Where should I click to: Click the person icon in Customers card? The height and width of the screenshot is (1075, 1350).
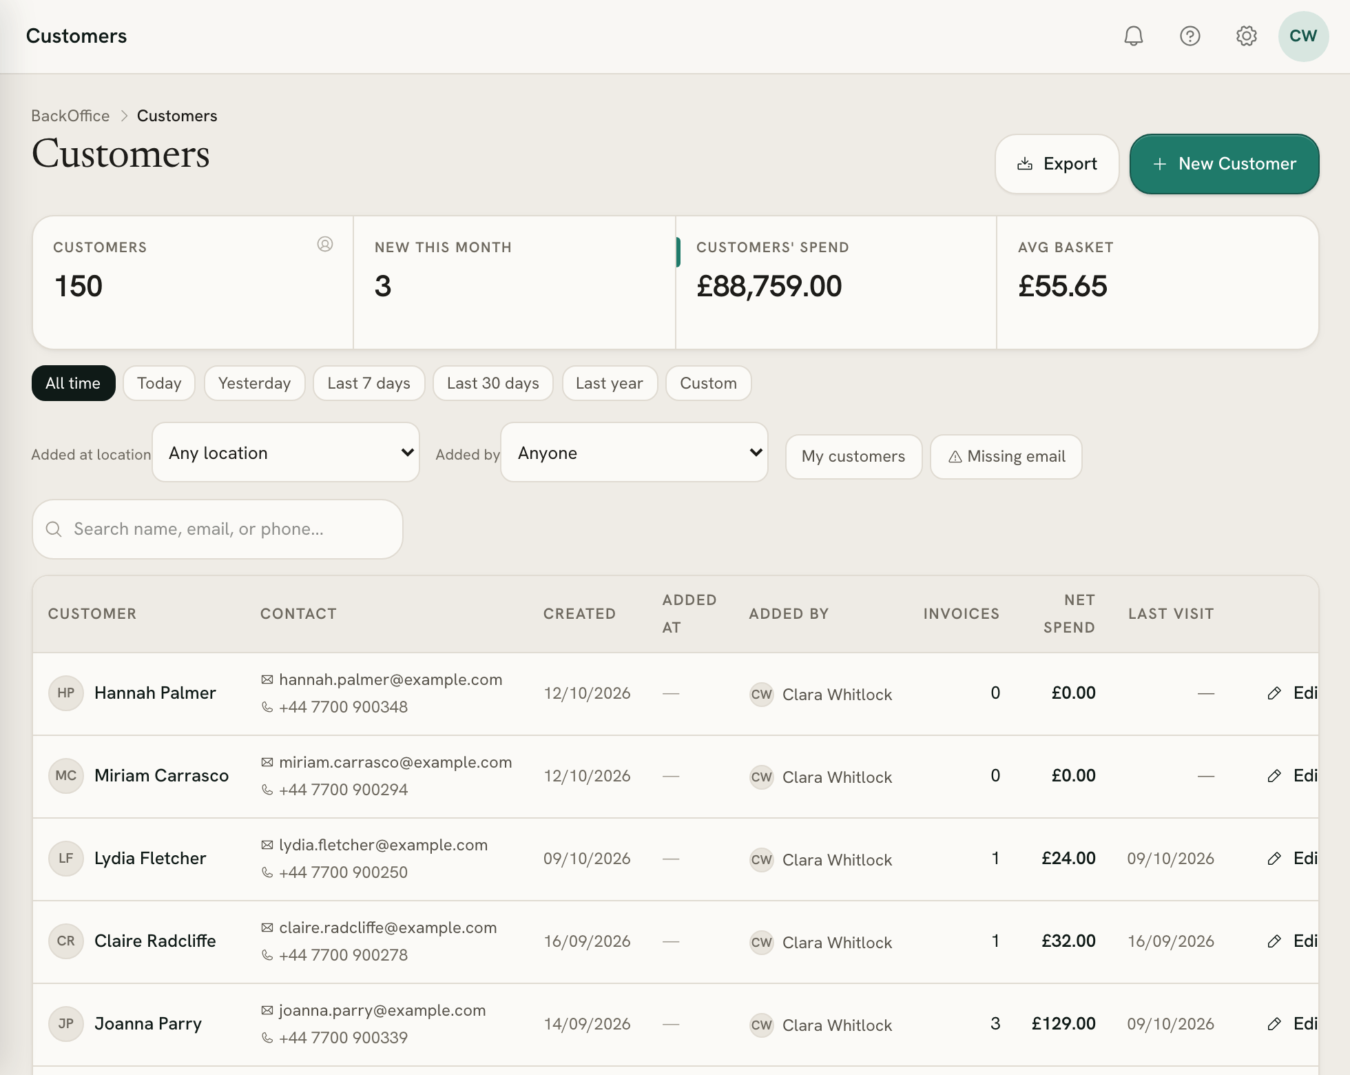click(x=325, y=244)
